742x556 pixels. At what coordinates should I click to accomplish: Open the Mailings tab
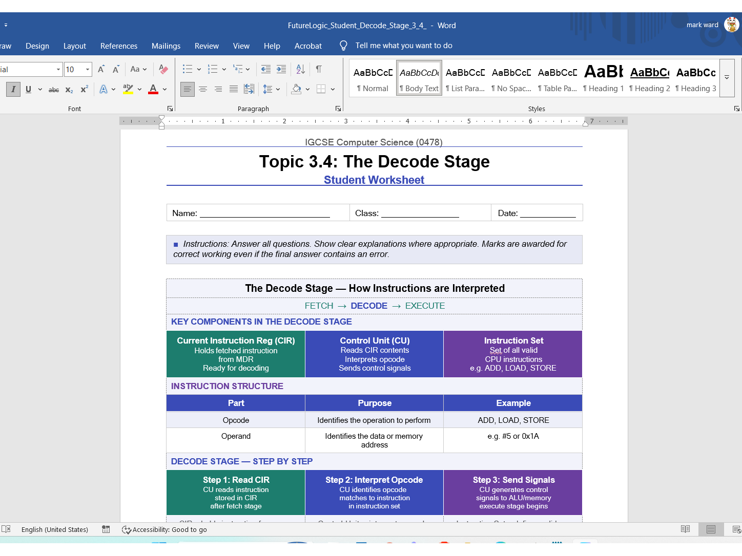click(166, 46)
